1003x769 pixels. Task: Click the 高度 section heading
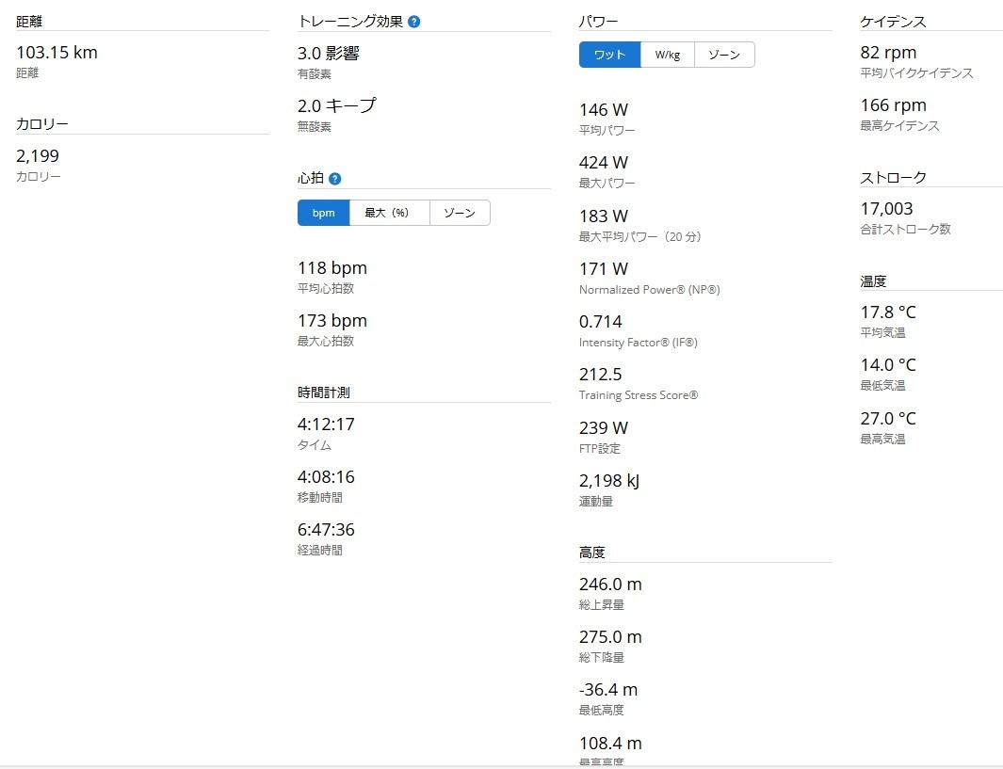(x=591, y=553)
